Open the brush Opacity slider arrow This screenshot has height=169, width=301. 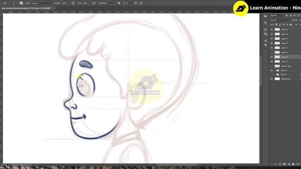tap(69, 3)
